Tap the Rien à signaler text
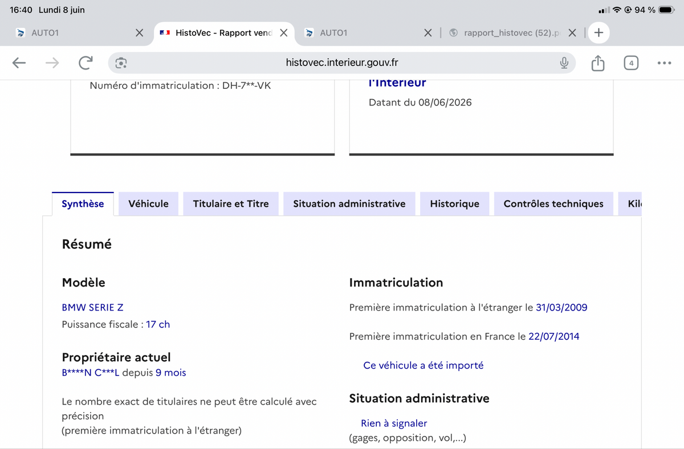This screenshot has height=449, width=684. 394,423
